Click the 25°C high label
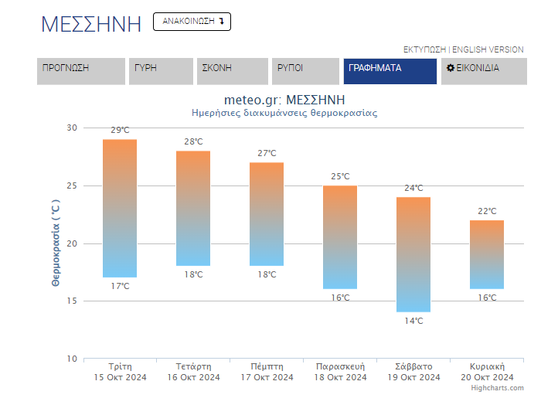541x405 pixels. (x=340, y=176)
